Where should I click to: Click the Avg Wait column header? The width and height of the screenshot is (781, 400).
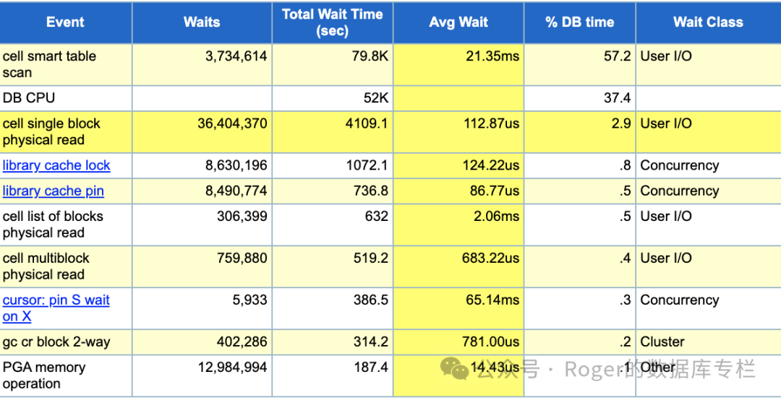click(x=458, y=22)
